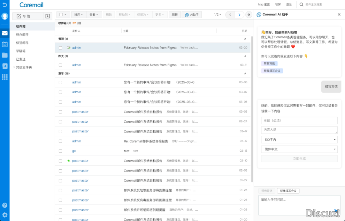The width and height of the screenshot is (345, 221).
Task: Open the 排序 sort dropdown
Action: click(x=79, y=15)
